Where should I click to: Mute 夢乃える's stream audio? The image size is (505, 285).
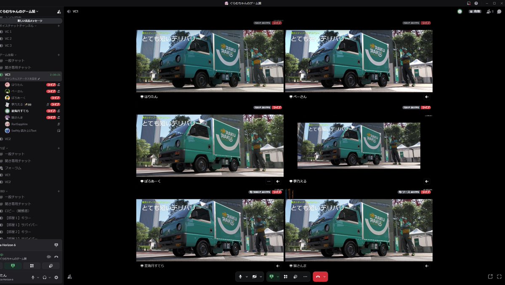(427, 181)
